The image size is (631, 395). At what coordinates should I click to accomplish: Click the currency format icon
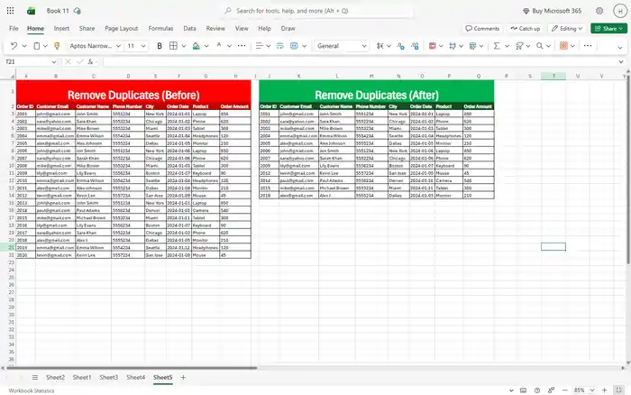[x=380, y=46]
